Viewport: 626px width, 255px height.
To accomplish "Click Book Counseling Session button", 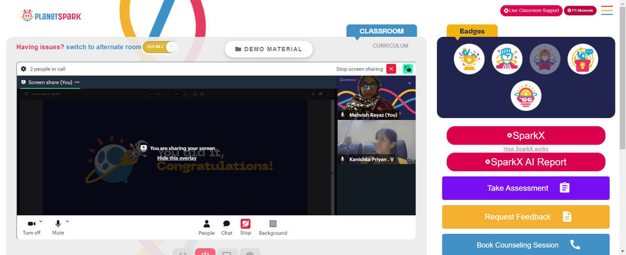I will [526, 244].
